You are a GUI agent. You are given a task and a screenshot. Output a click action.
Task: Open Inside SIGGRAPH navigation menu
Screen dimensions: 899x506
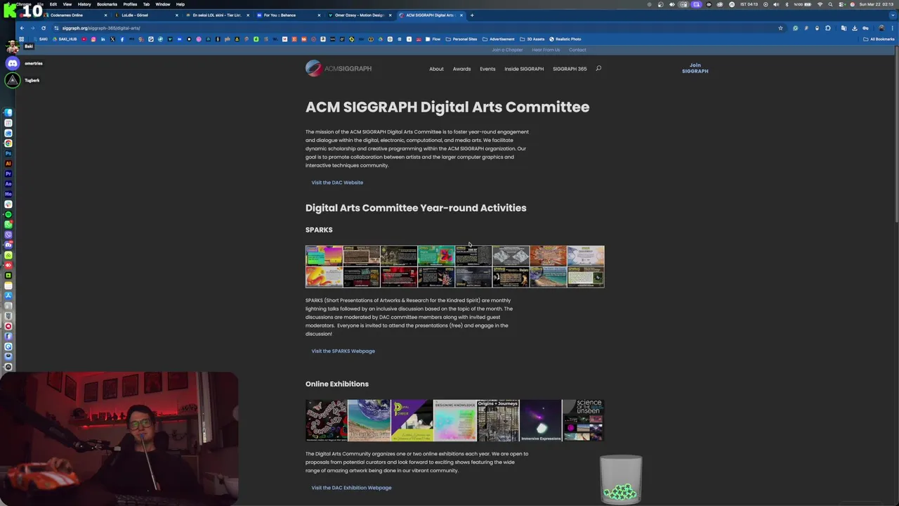[x=524, y=69]
